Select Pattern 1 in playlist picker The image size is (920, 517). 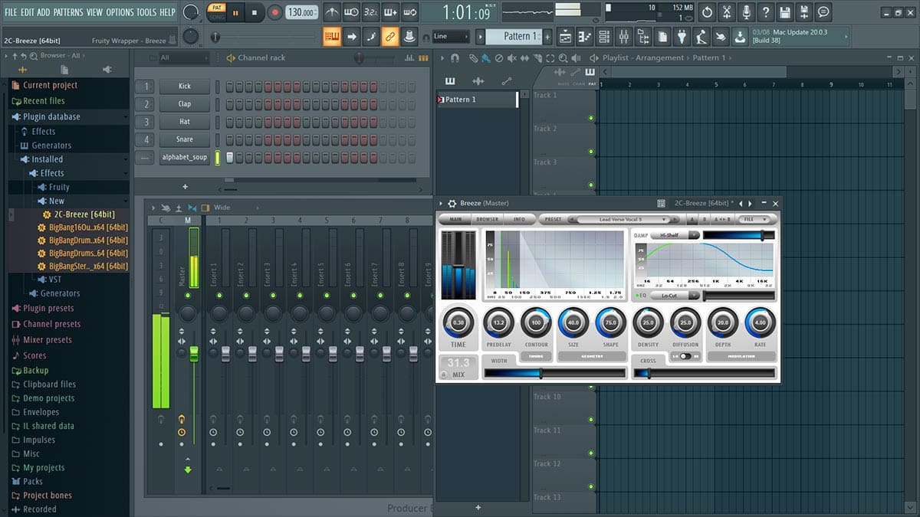pos(477,100)
